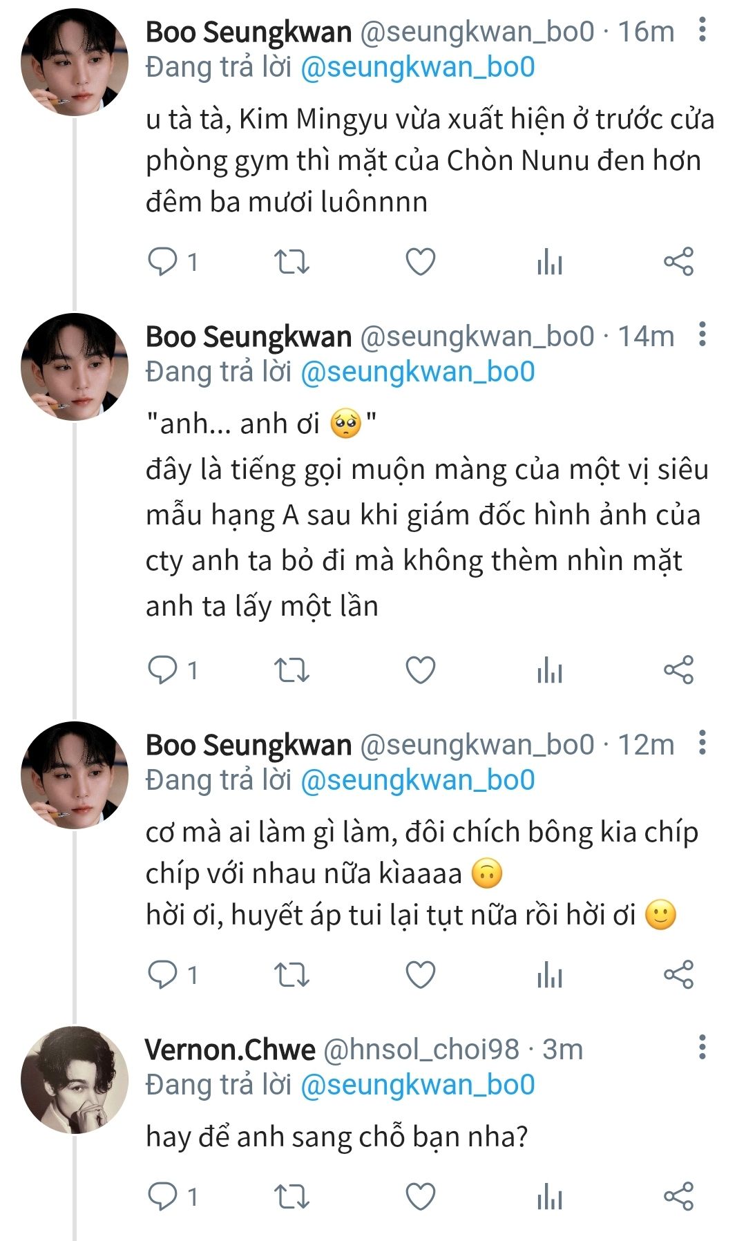Retweet the 16m Boo Seungkwan tweet
The image size is (746, 1241).
(291, 262)
